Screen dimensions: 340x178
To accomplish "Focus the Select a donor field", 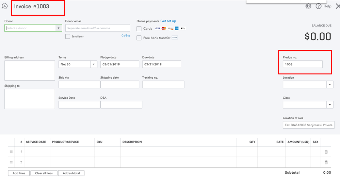I will pyautogui.click(x=30, y=28).
